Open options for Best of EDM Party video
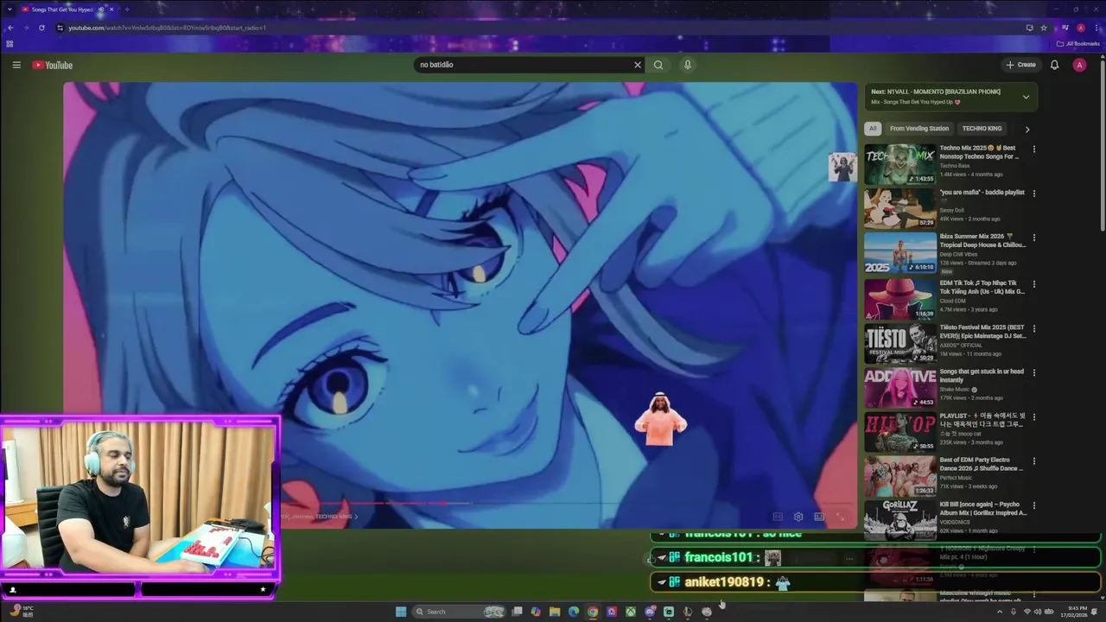1106x622 pixels. coord(1033,461)
